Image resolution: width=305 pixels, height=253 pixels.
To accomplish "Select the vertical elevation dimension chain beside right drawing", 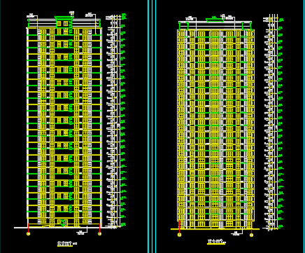I will 274,123.
